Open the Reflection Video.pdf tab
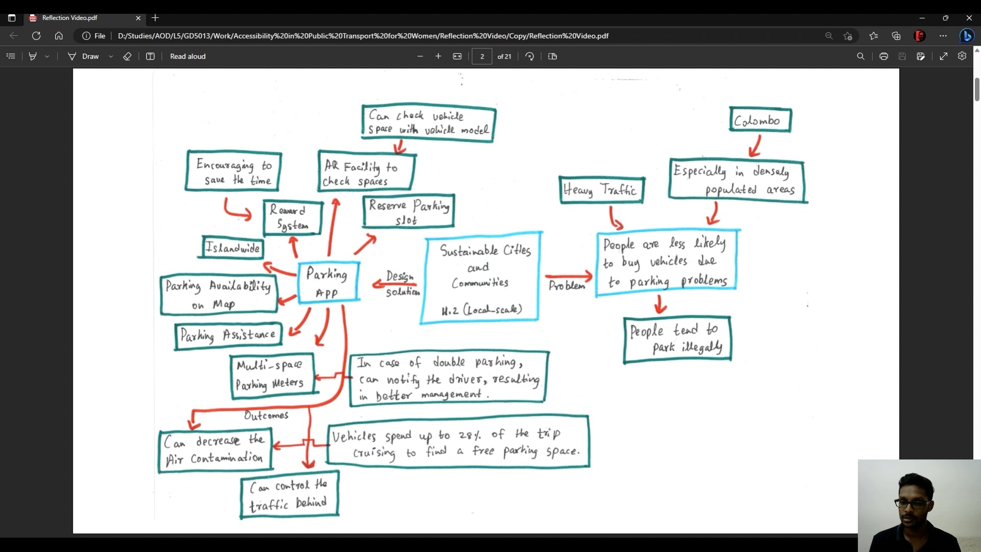Image resolution: width=981 pixels, height=552 pixels. [x=70, y=18]
